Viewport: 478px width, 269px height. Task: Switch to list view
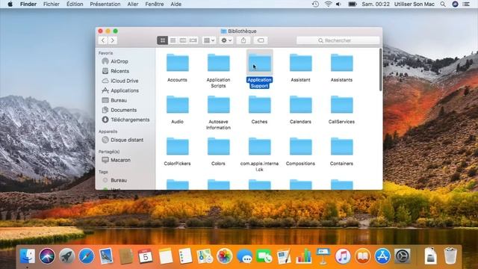tap(173, 40)
